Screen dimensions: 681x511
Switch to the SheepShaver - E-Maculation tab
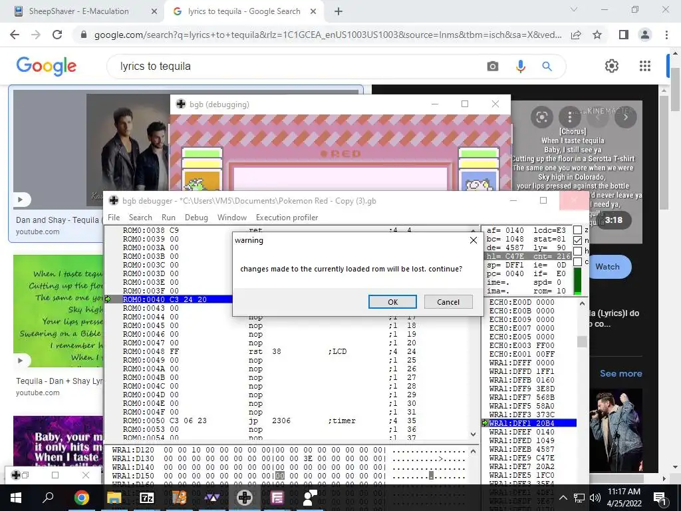[79, 11]
